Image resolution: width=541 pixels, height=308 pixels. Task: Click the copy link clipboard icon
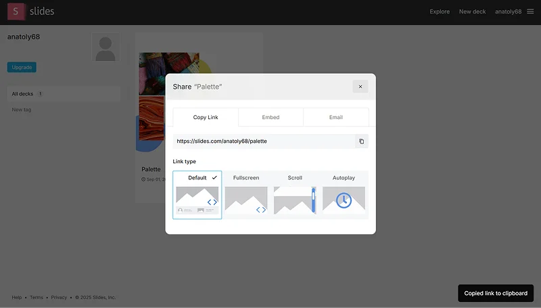click(x=361, y=141)
